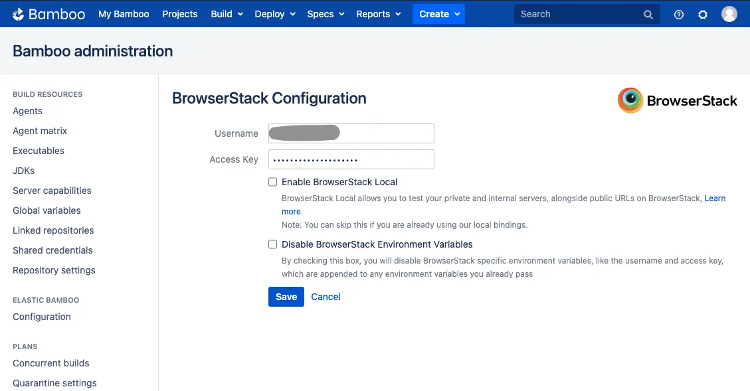Screen dimensions: 750x391
Task: Open the settings gear icon
Action: (702, 14)
